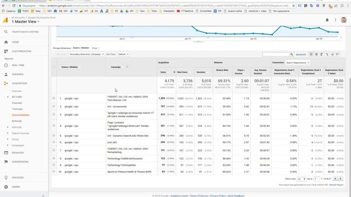Check row 1 google / cpc checkbox
This screenshot has width=351, height=197.
[x=54, y=98]
